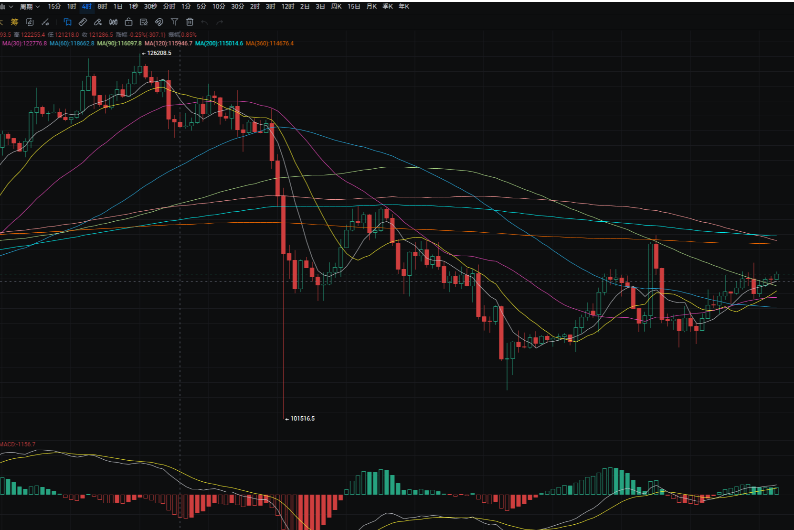Click the padlock lock drawings icon
This screenshot has height=530, width=794.
pyautogui.click(x=128, y=22)
